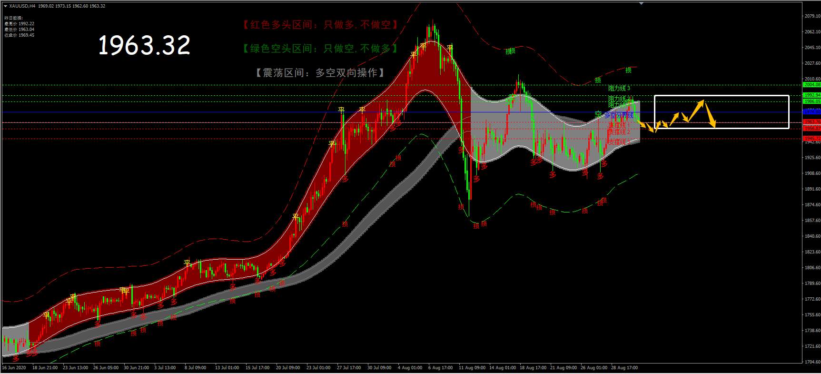Click the 16 Jun 2020 date label
Screen dimensions: 821x374
point(14,368)
